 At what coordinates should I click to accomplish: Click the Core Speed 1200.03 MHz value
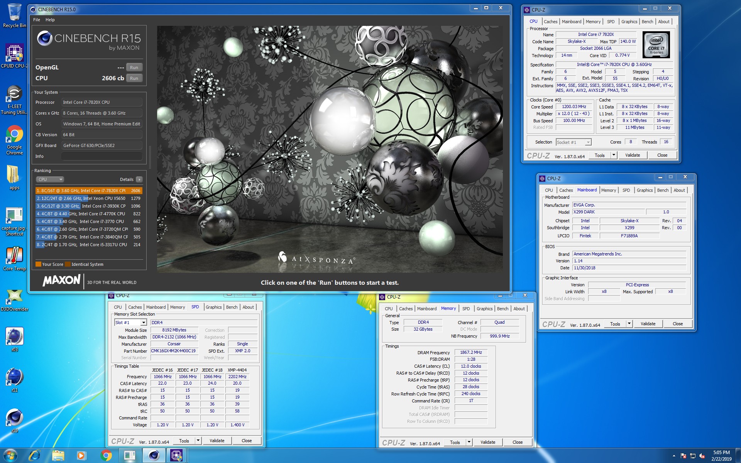click(574, 107)
